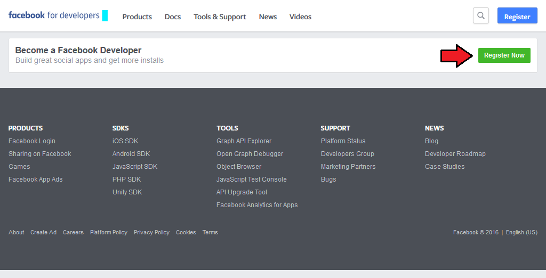Click Become a Facebook Developer heading
The width and height of the screenshot is (546, 278).
[78, 50]
